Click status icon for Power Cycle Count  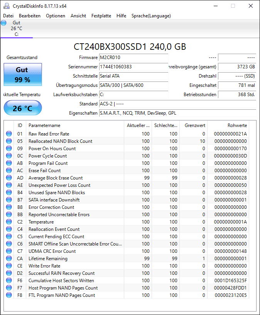point(9,156)
